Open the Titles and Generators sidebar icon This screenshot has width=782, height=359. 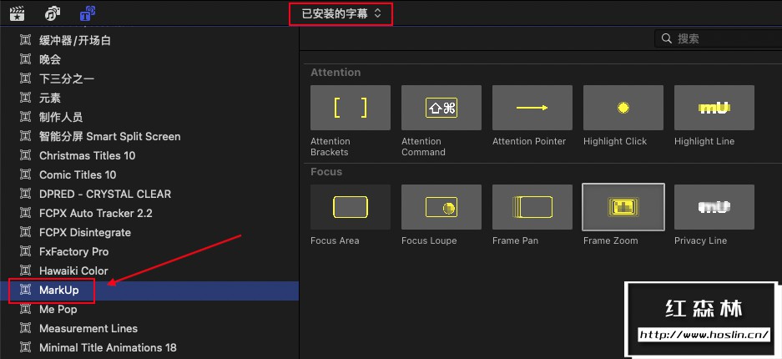(x=88, y=14)
